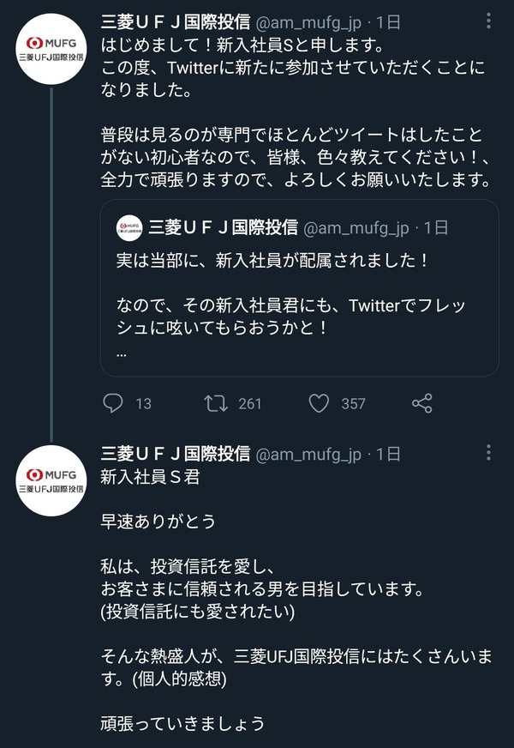Click the share icon under first tweet
Image resolution: width=514 pixels, height=748 pixels.
tap(421, 402)
